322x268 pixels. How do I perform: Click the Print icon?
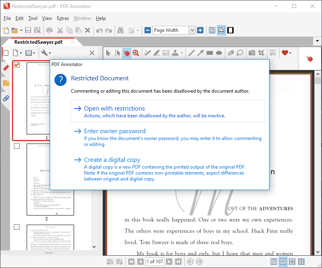[x=49, y=30]
